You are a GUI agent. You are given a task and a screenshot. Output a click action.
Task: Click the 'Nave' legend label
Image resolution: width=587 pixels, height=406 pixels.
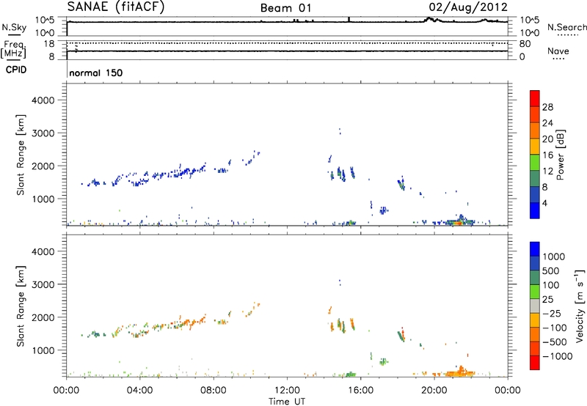[558, 51]
